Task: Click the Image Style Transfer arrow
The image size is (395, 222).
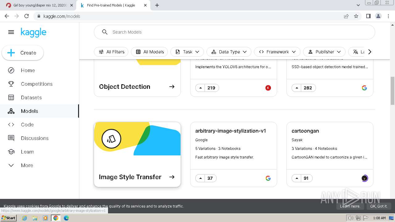Action: coord(172,177)
